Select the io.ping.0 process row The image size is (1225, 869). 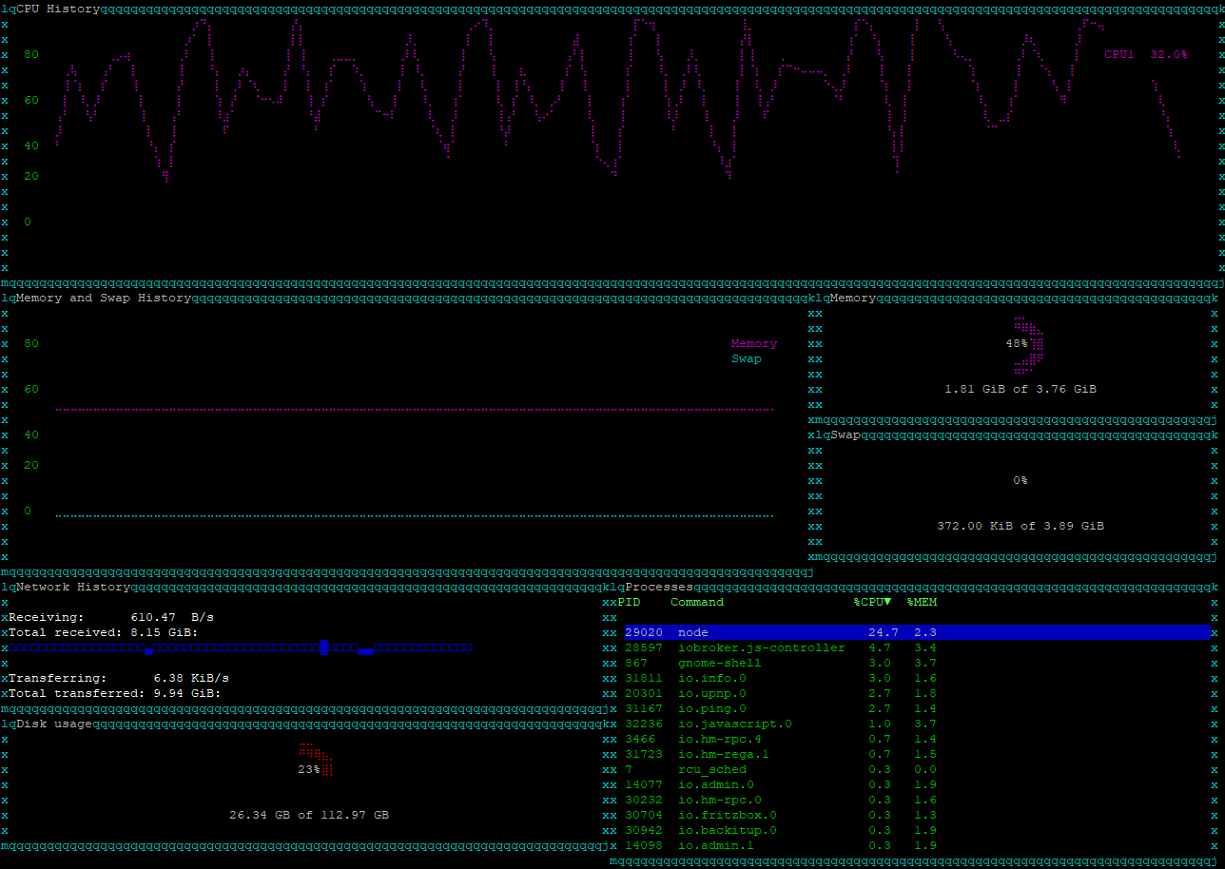click(918, 708)
